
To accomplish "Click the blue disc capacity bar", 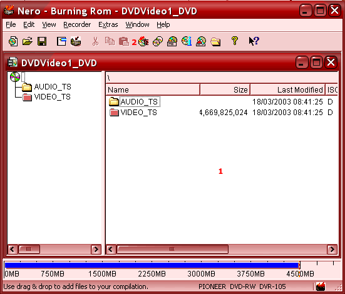I will [x=152, y=265].
